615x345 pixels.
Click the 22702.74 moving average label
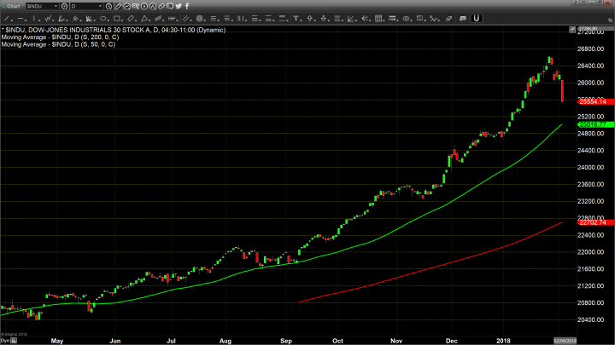pos(595,222)
